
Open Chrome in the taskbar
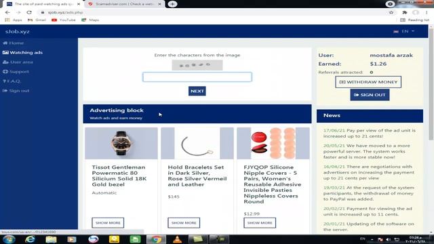pyautogui.click(x=156, y=239)
